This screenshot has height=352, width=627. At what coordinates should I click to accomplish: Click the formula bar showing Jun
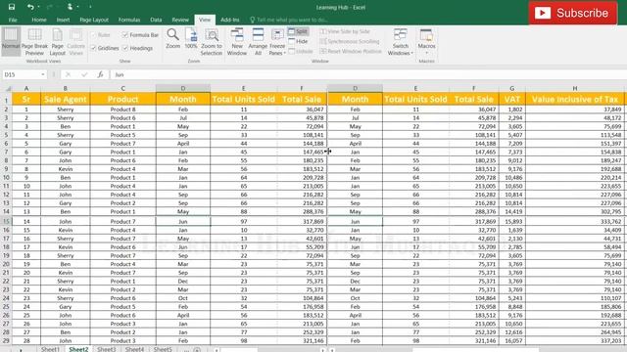368,74
